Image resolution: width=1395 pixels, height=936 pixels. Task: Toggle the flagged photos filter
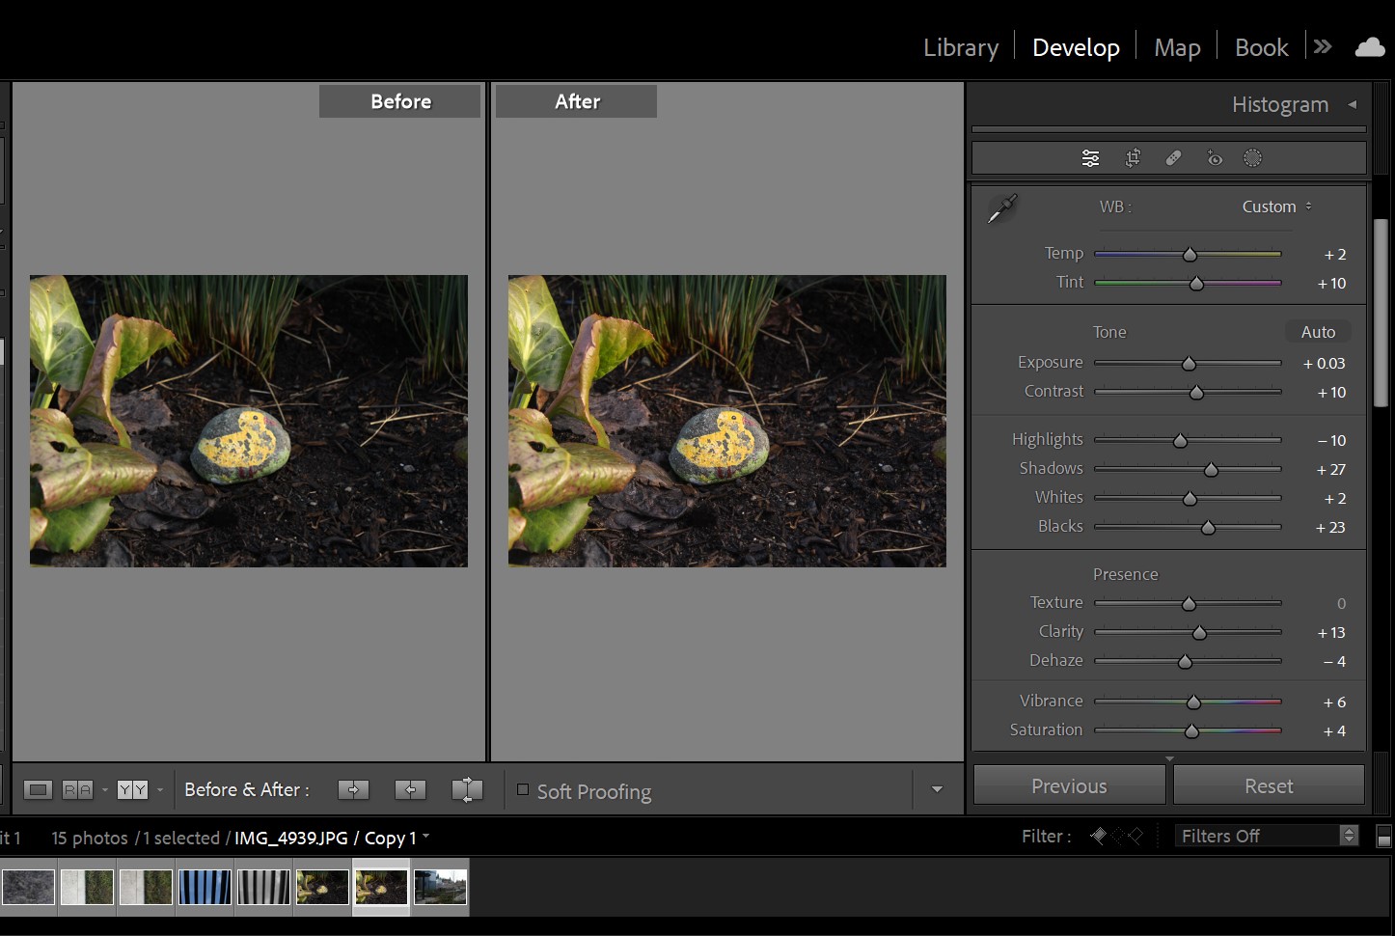1099,836
